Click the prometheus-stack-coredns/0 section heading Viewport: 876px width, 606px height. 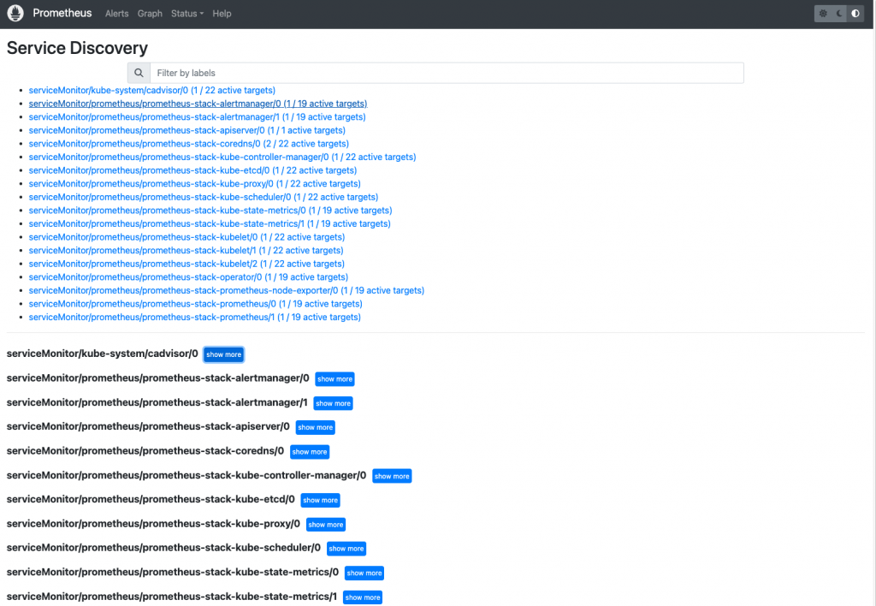pyautogui.click(x=145, y=450)
